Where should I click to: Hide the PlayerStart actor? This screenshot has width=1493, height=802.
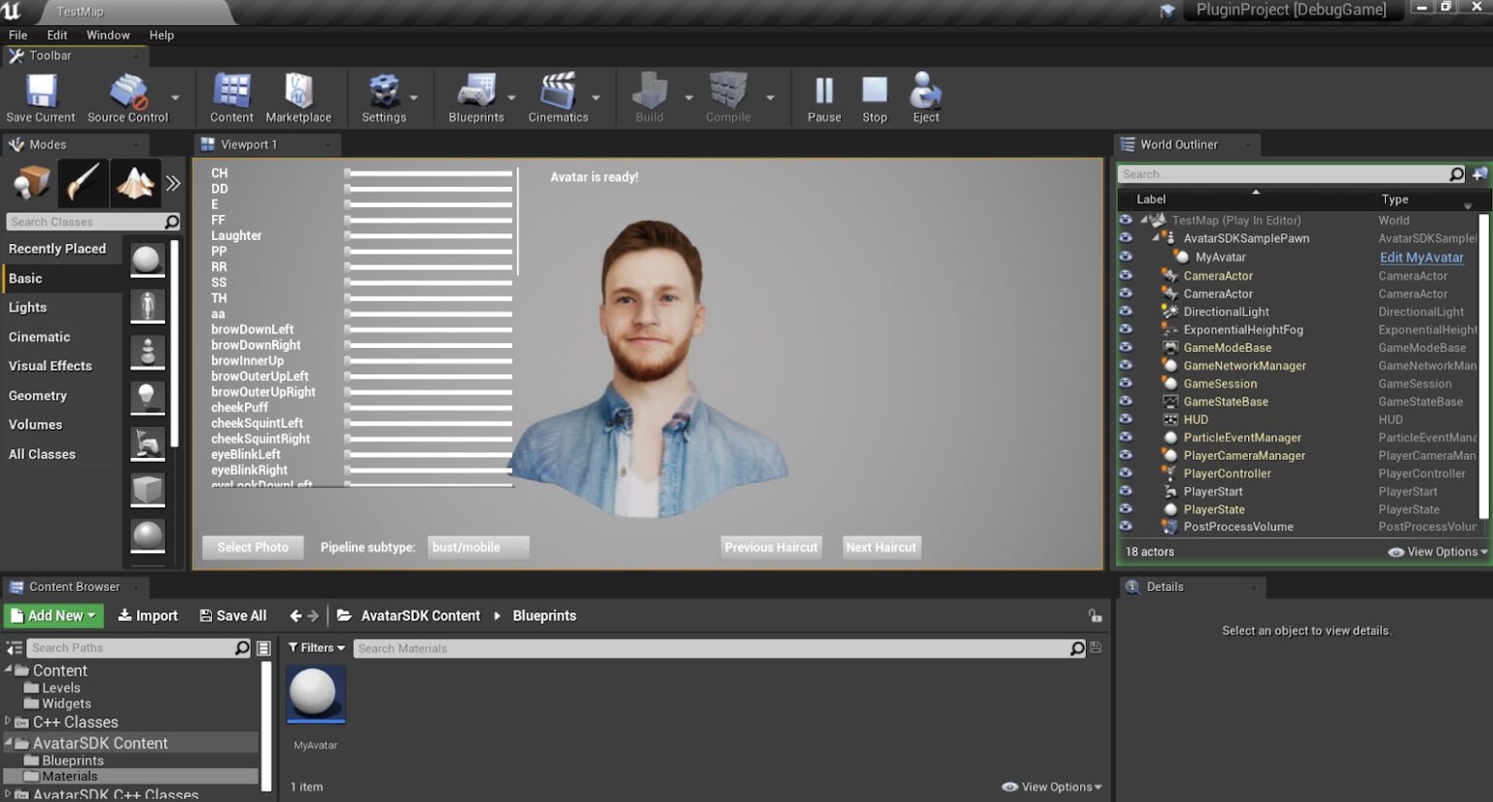[1126, 491]
